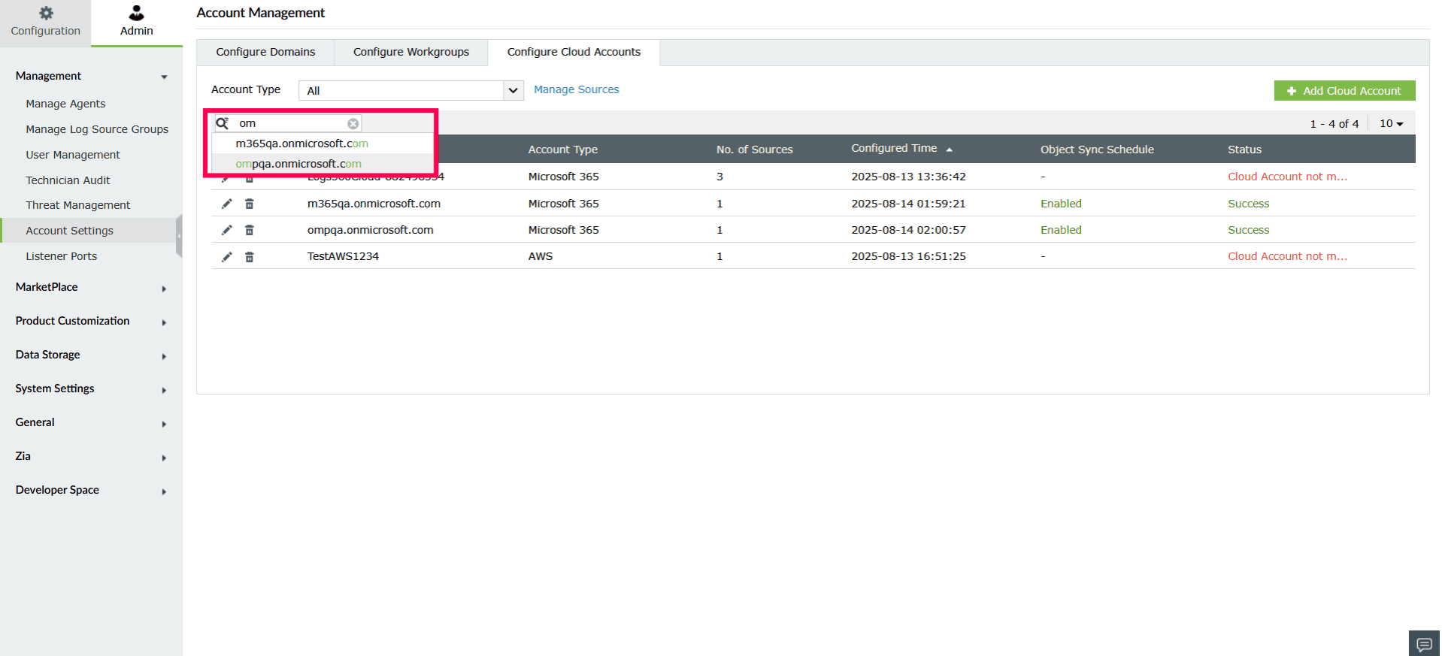Click Add Cloud Account button
This screenshot has height=656, width=1442.
1344,90
